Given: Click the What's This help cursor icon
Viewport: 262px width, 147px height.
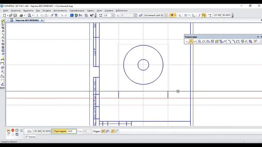Looking at the screenshot, I should pyautogui.click(x=92, y=16).
